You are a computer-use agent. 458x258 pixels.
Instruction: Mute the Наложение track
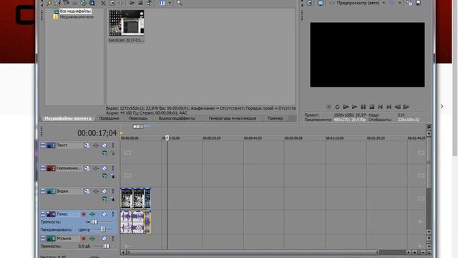104,168
